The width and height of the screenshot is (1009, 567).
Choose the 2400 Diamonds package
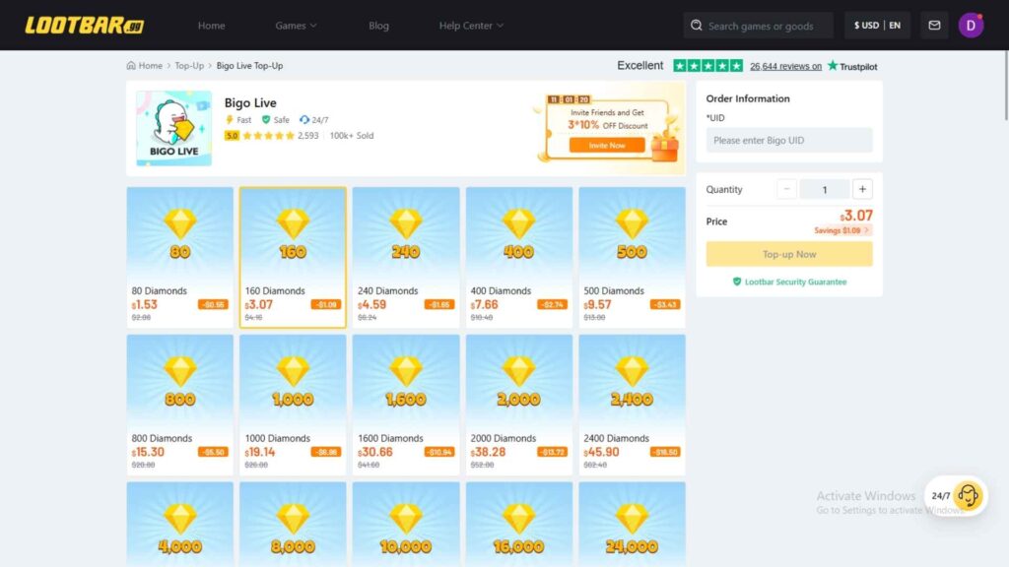[632, 405]
